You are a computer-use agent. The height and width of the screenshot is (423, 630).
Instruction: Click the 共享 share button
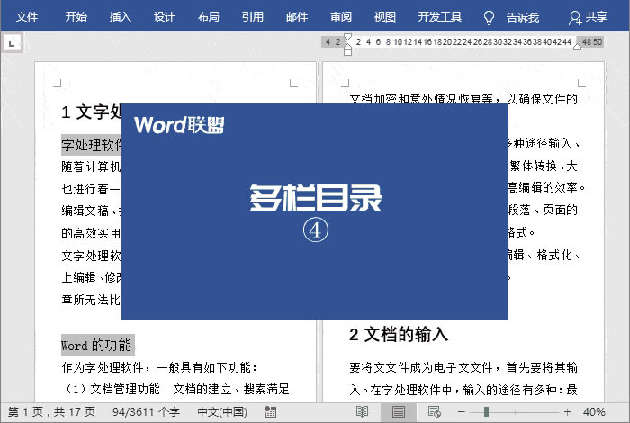[x=588, y=17]
